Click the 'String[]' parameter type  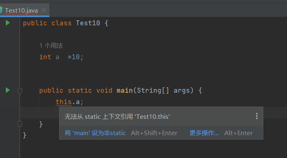(153, 90)
